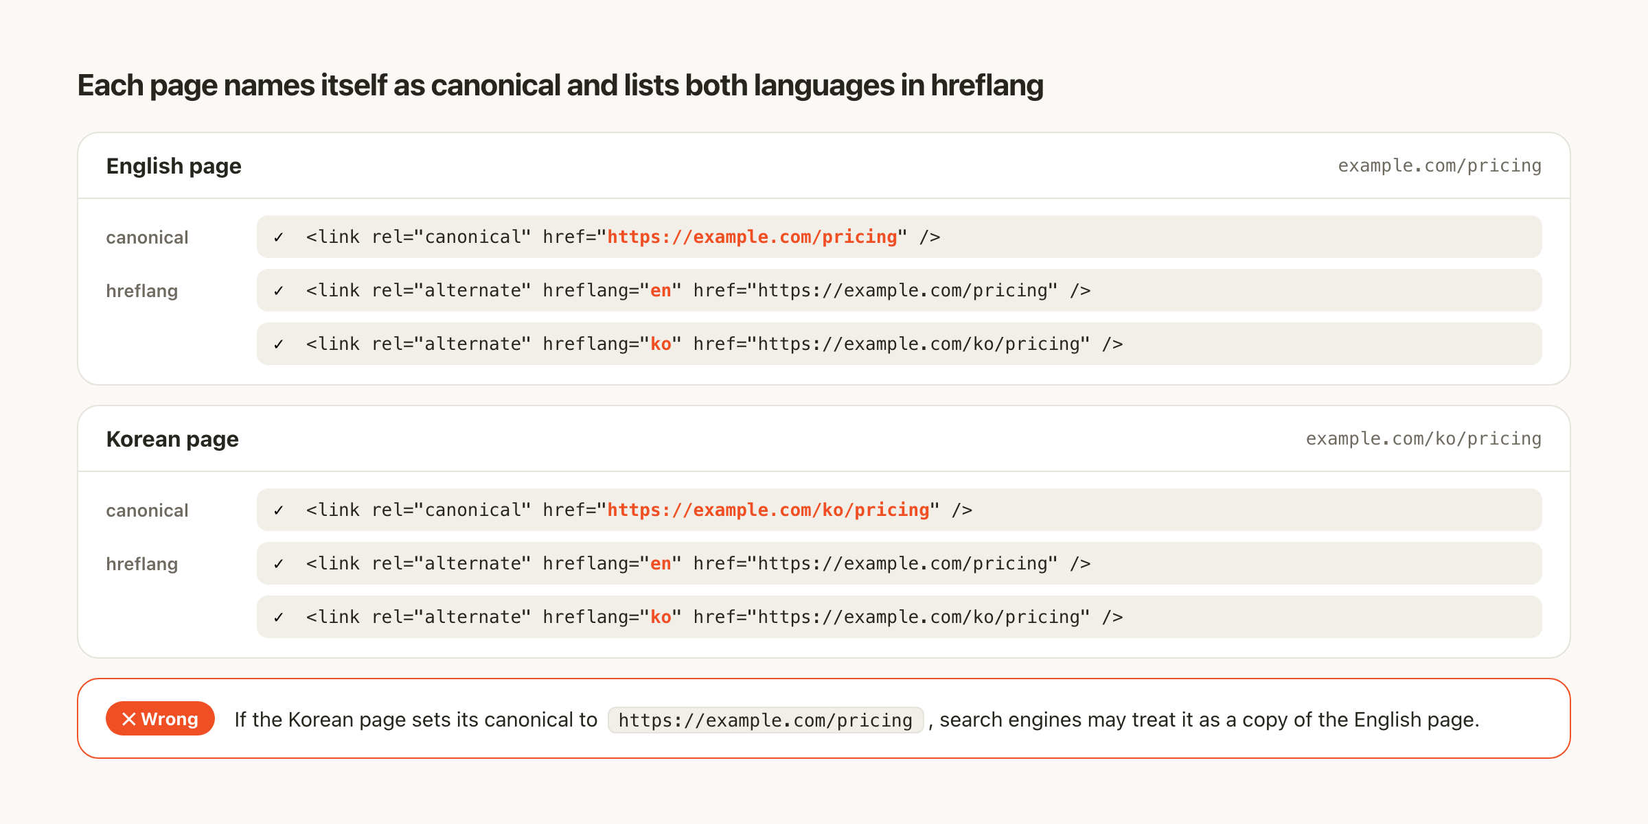Click the canonical label in English page card
1648x824 pixels.
[147, 237]
